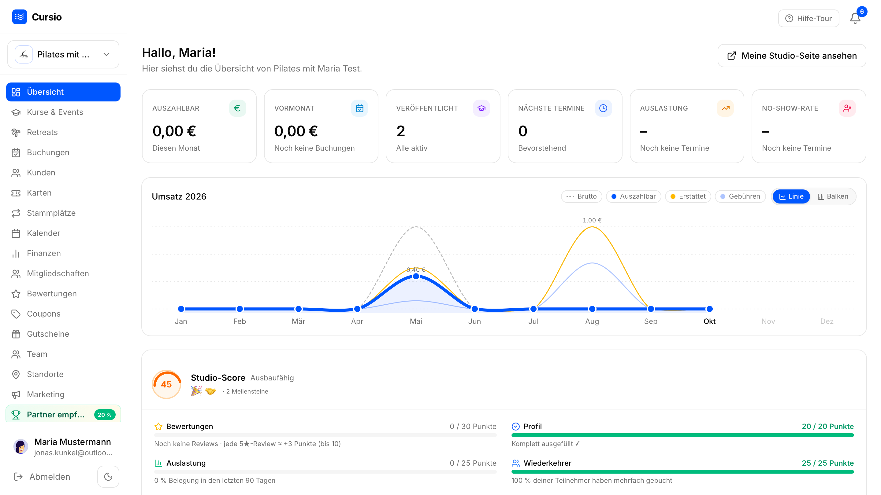The width and height of the screenshot is (881, 495).
Task: Open the notifications bell
Action: [855, 18]
